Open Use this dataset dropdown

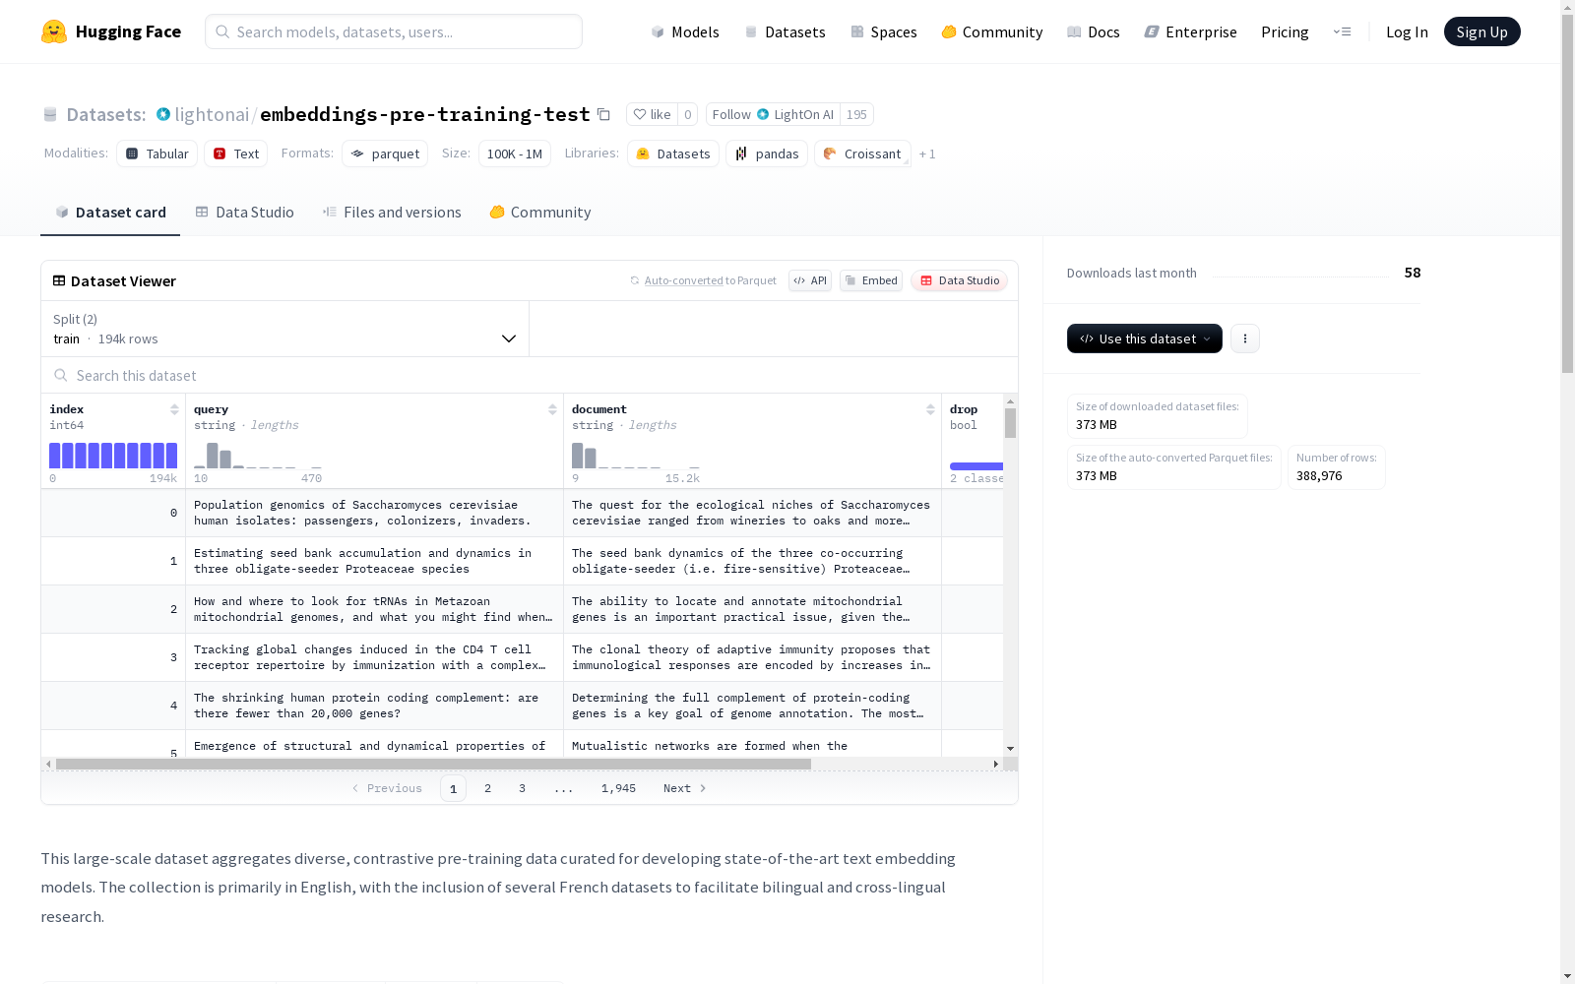click(1144, 338)
